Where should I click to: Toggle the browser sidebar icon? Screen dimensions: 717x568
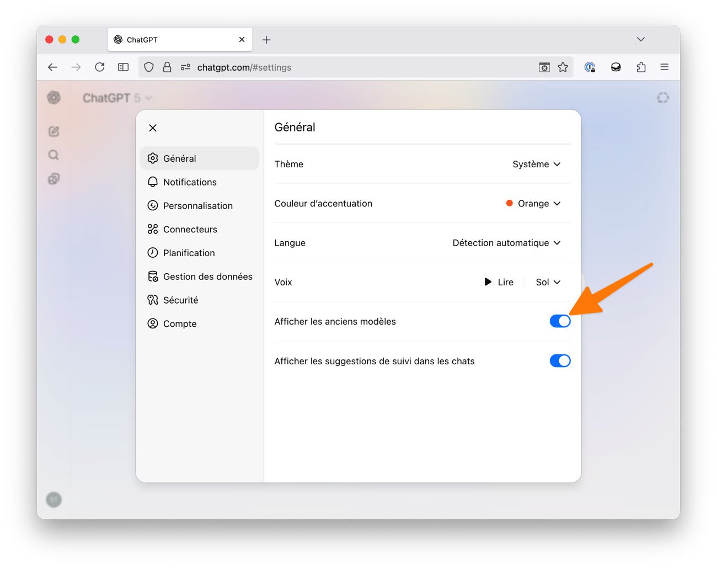(x=124, y=67)
